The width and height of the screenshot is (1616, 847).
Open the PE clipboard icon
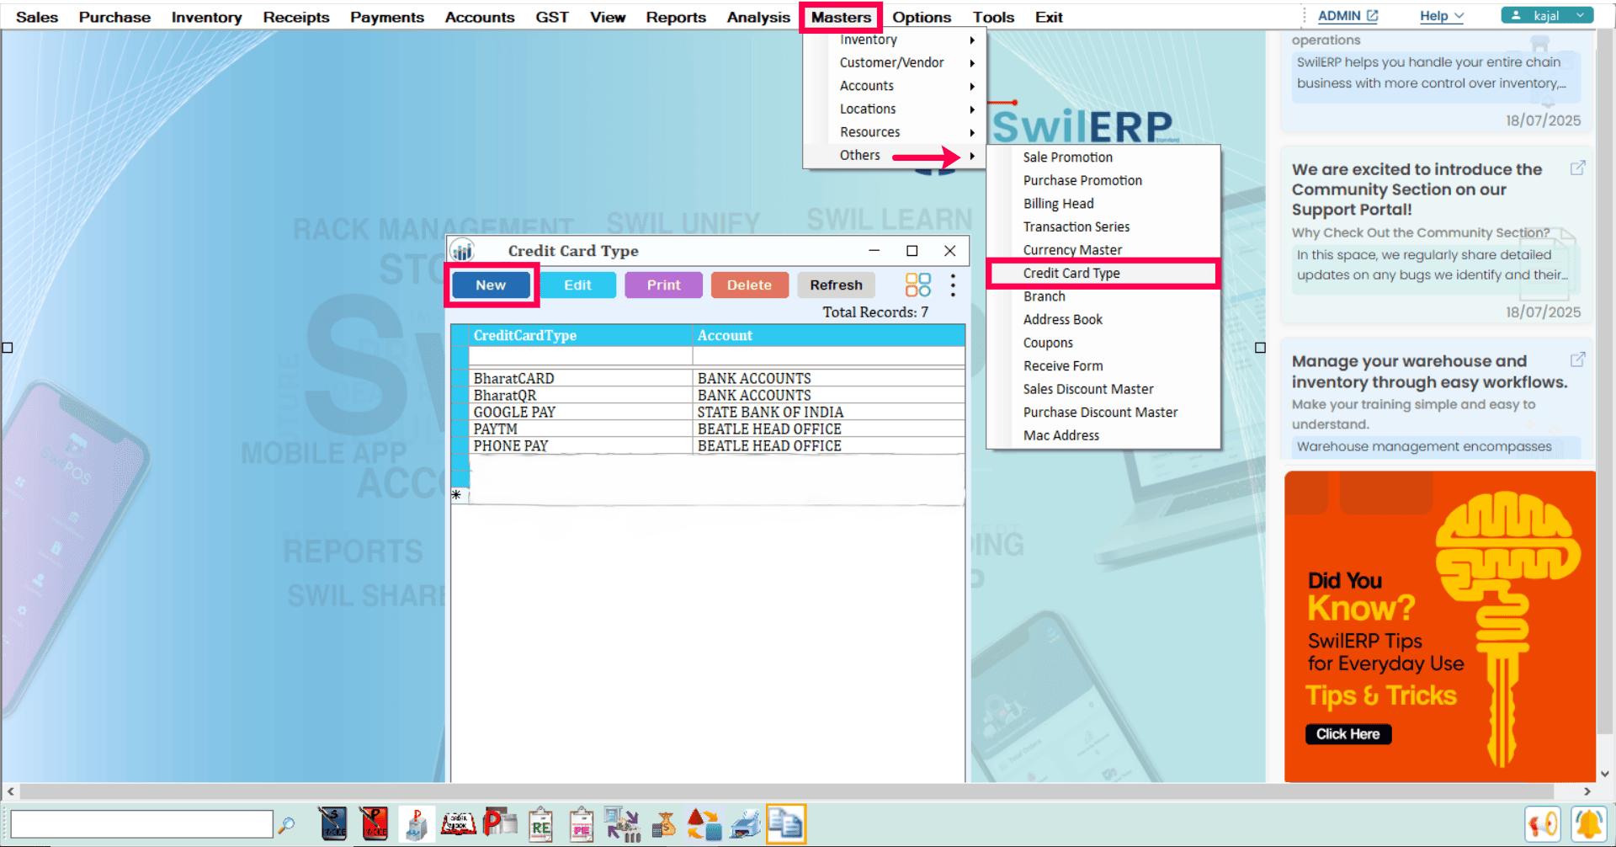click(x=582, y=824)
